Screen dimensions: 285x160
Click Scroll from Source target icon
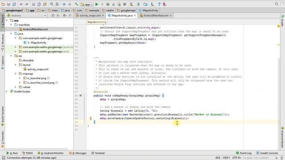pos(53,16)
